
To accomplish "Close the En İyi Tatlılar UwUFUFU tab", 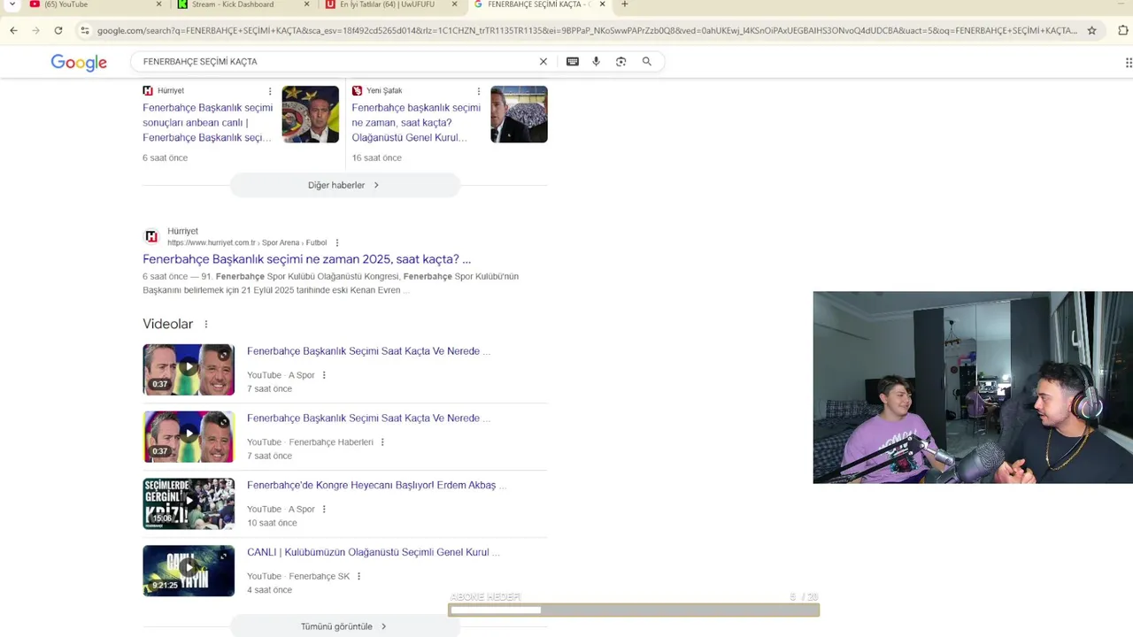I will coord(455,4).
